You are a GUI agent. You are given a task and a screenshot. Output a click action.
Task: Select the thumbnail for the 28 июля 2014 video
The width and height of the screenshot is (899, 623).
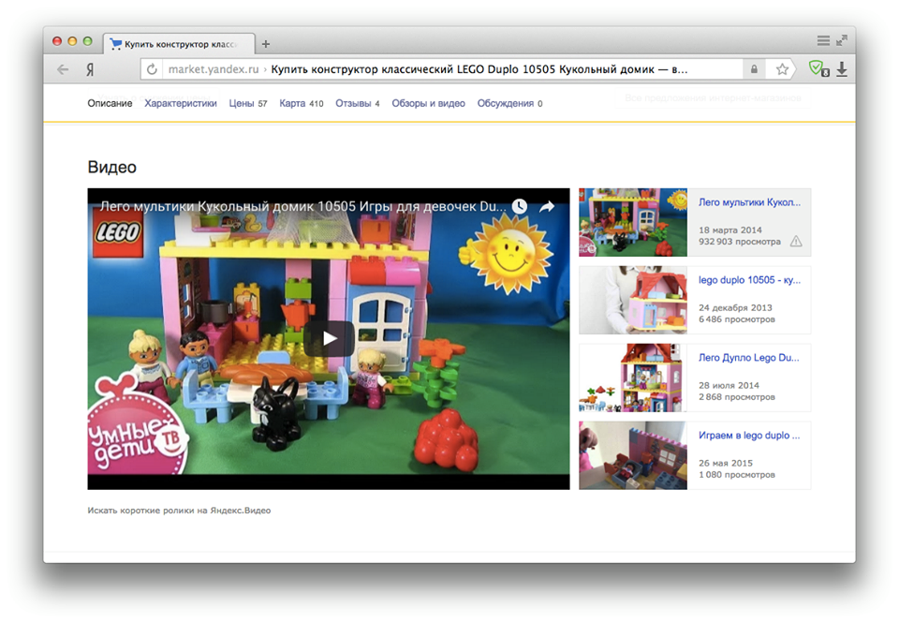[633, 378]
